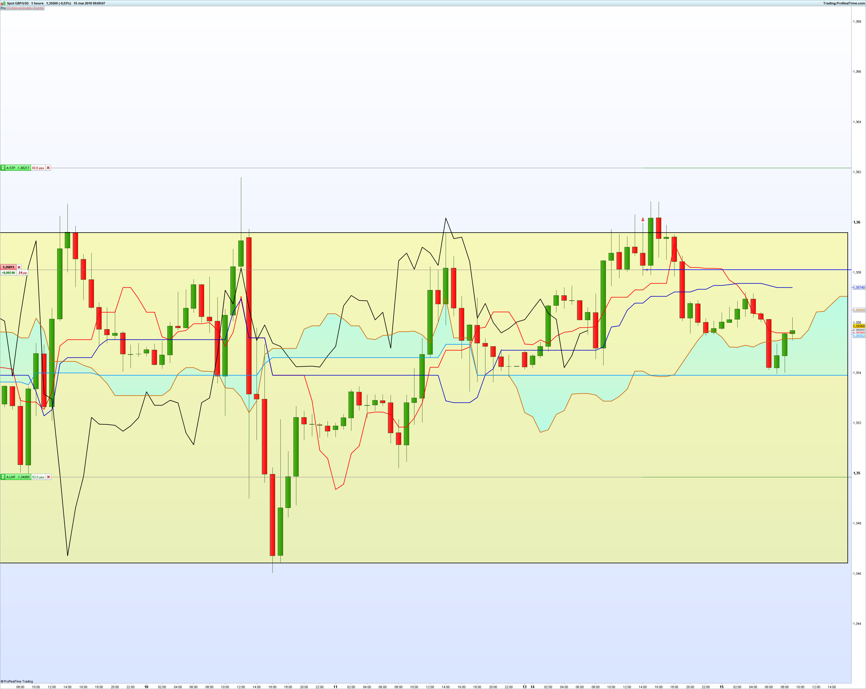Click the candlestick chart icon beside Spot GBP/USD

coord(3,3)
